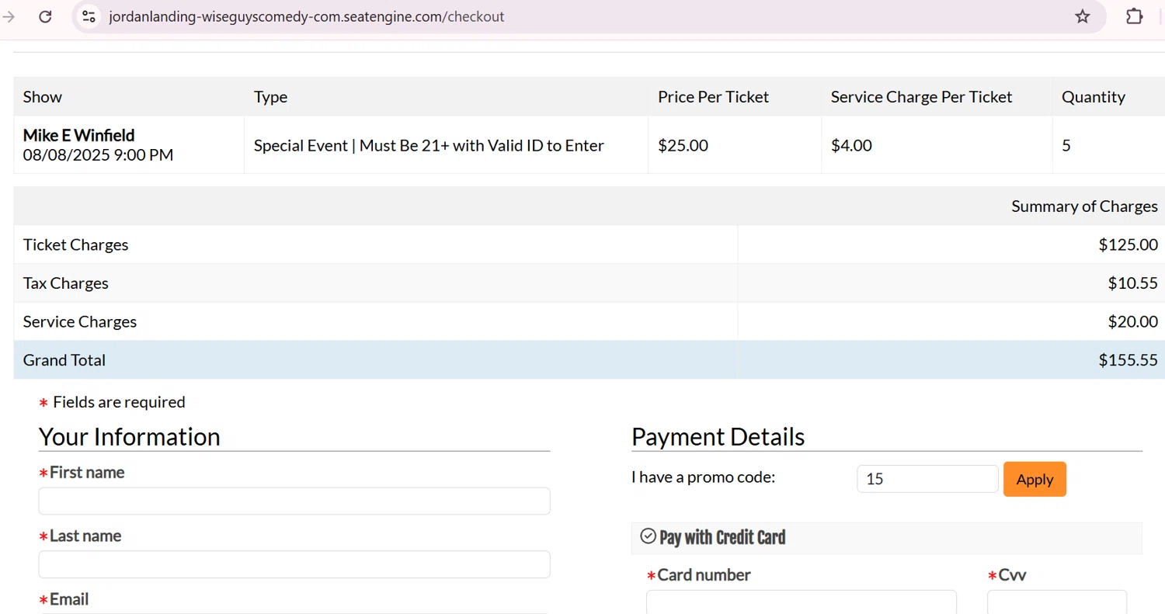Screen dimensions: 1165x614
Task: Open site information icon in address bar
Action: coord(89,16)
